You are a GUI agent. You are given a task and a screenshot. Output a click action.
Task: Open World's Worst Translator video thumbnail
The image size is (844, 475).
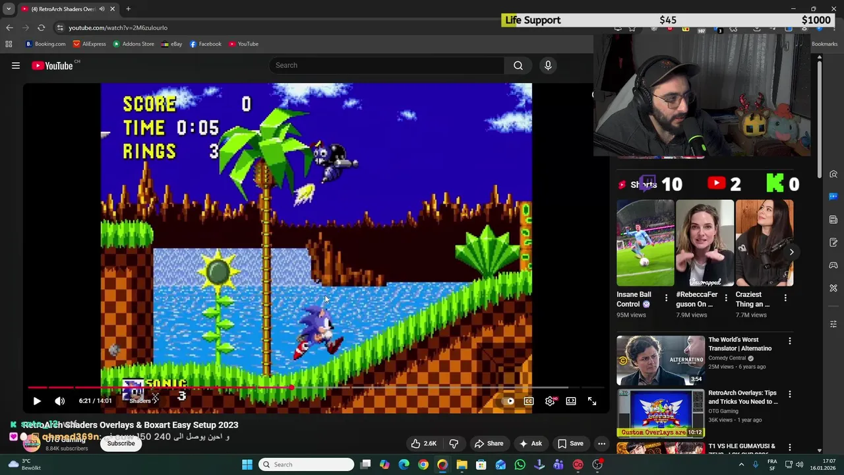pyautogui.click(x=661, y=360)
